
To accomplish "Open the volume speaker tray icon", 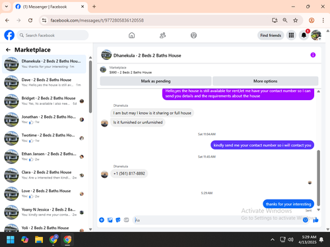I will 290,240.
